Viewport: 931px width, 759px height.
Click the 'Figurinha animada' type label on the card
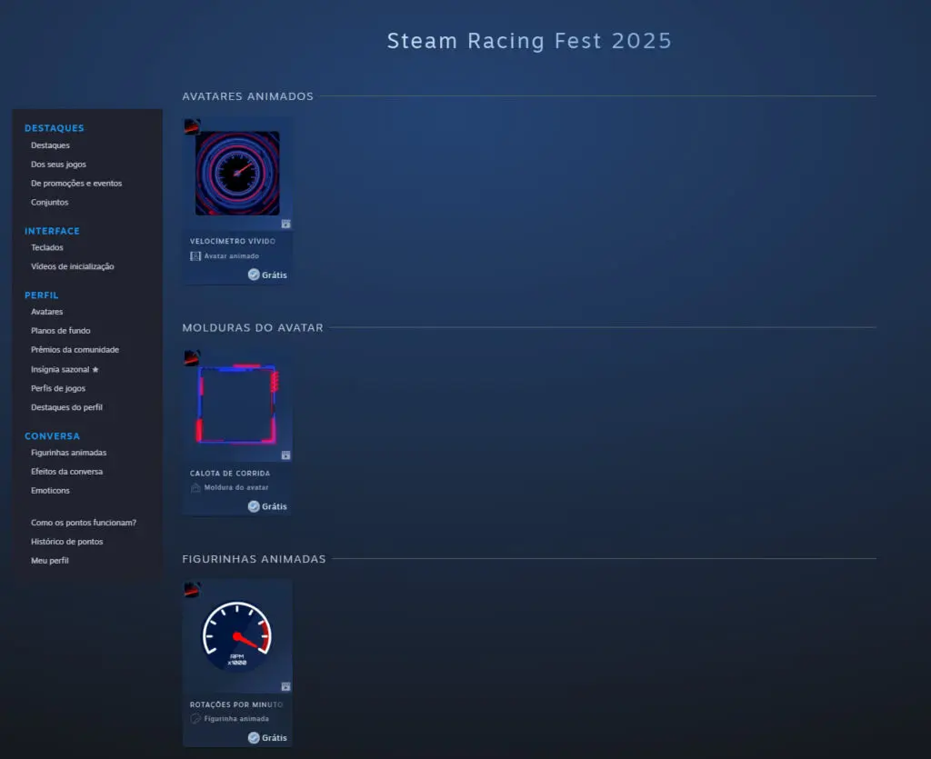236,719
